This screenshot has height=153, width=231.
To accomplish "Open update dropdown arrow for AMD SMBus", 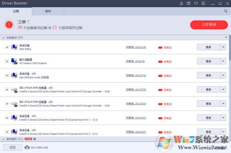I will tap(223, 47).
